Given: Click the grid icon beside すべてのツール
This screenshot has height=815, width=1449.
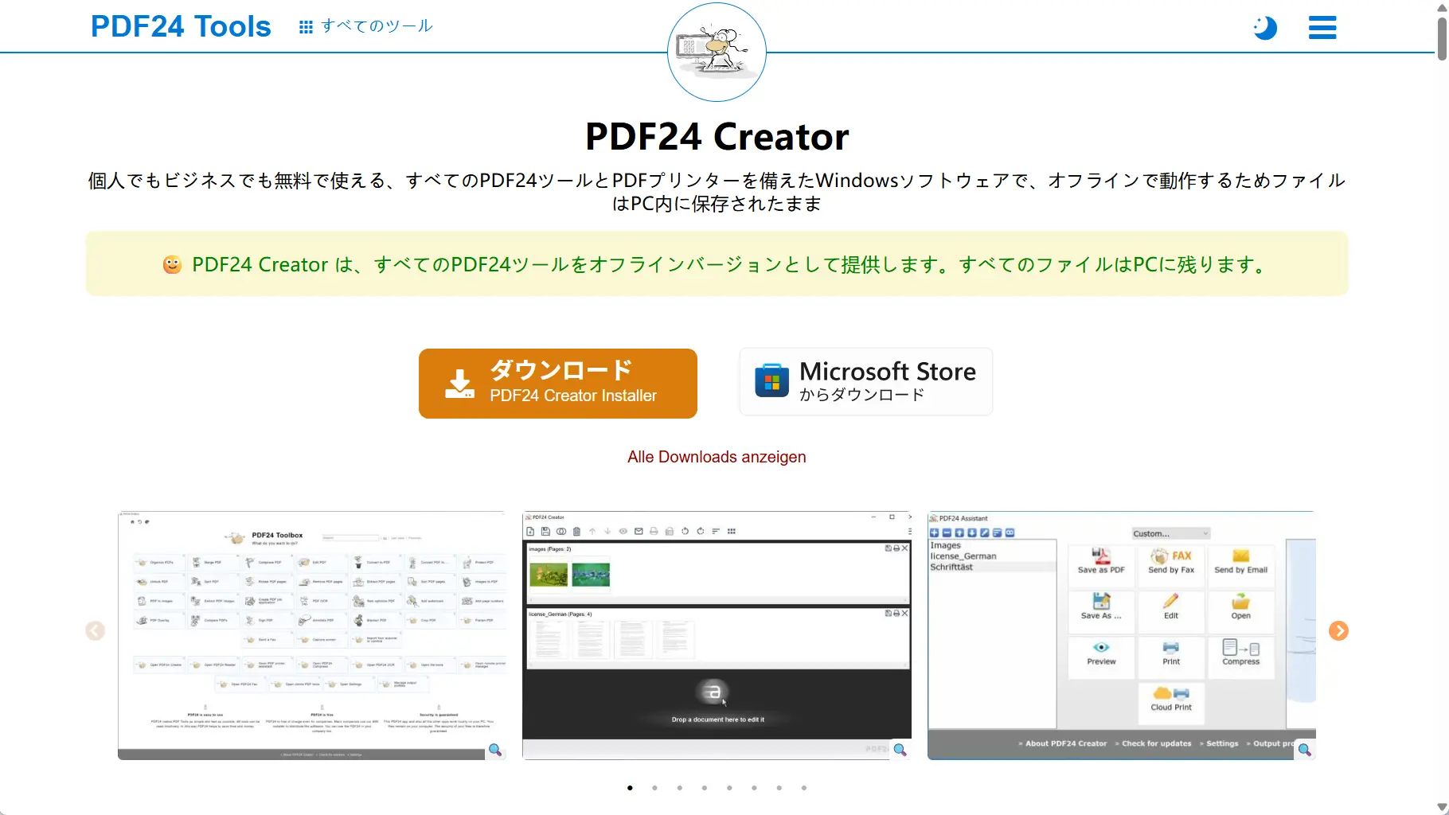Looking at the screenshot, I should [306, 27].
